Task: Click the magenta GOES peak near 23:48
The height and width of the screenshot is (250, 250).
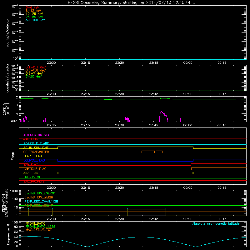Action: click(162, 112)
